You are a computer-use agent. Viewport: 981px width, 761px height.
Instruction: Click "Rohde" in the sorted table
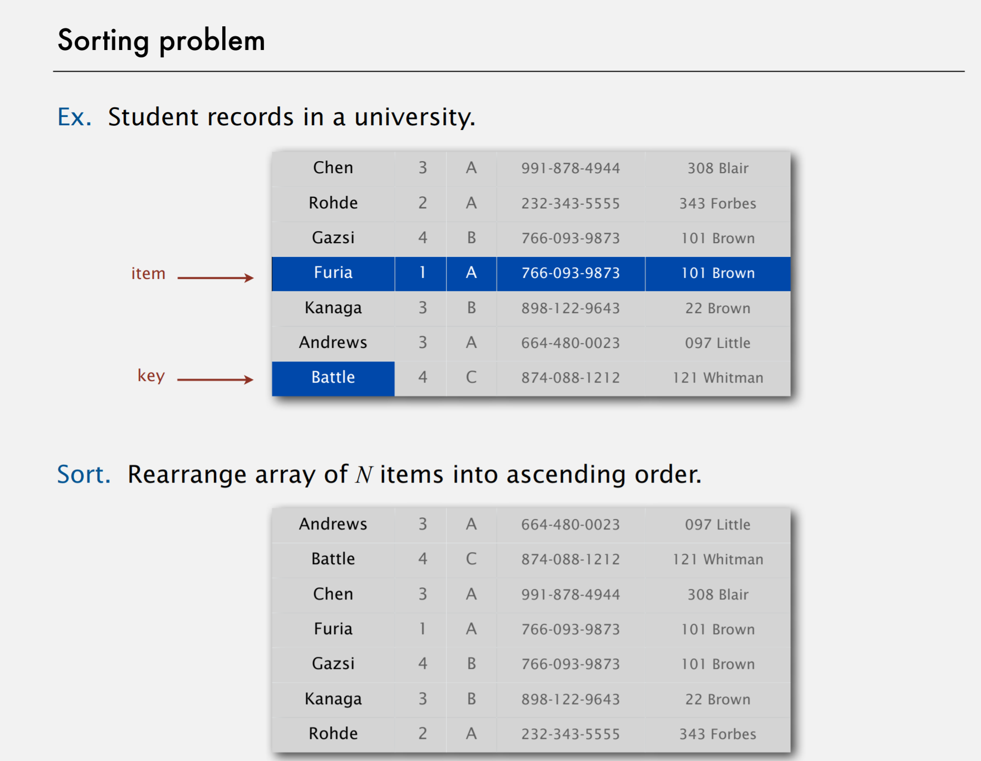pos(333,734)
